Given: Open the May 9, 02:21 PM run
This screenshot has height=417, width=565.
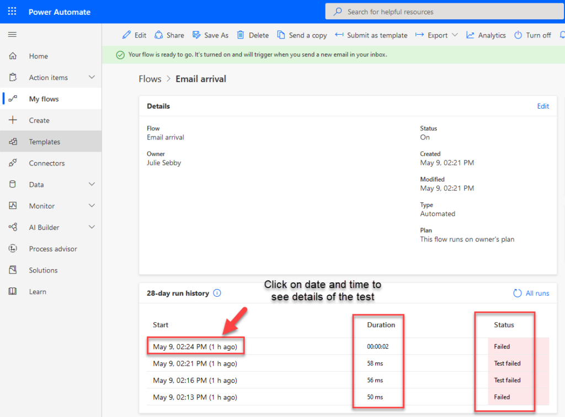Looking at the screenshot, I should pyautogui.click(x=195, y=363).
